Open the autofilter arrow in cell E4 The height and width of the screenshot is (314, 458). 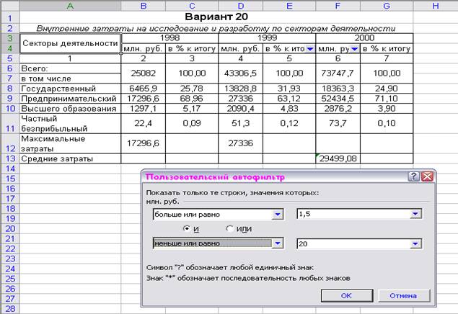point(309,49)
